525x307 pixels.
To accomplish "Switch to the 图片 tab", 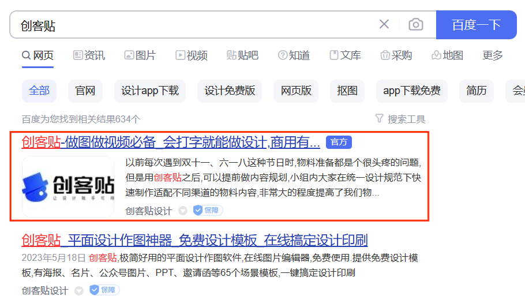I will point(140,55).
